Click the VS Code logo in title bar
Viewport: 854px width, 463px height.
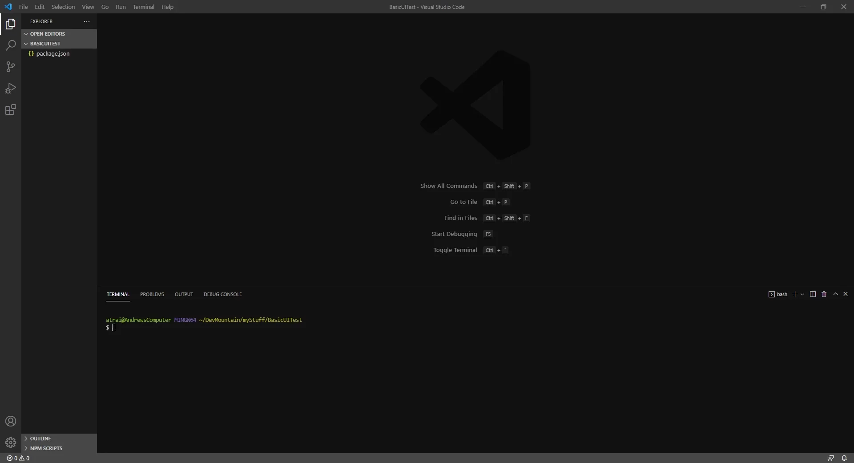(8, 7)
